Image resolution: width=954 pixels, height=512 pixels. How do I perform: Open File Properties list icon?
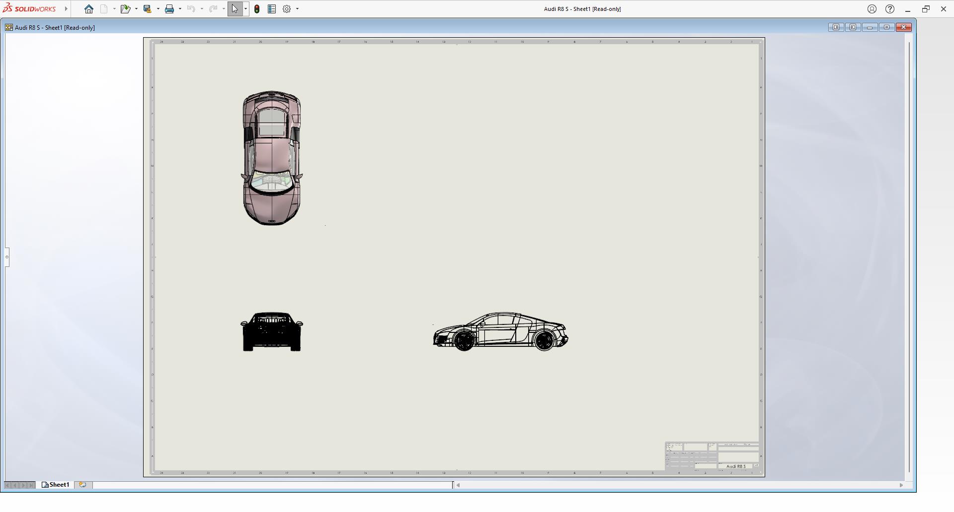(272, 9)
